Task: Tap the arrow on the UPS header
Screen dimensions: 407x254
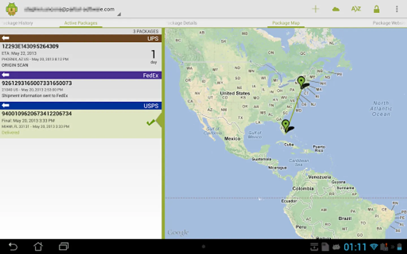Action: [6, 38]
